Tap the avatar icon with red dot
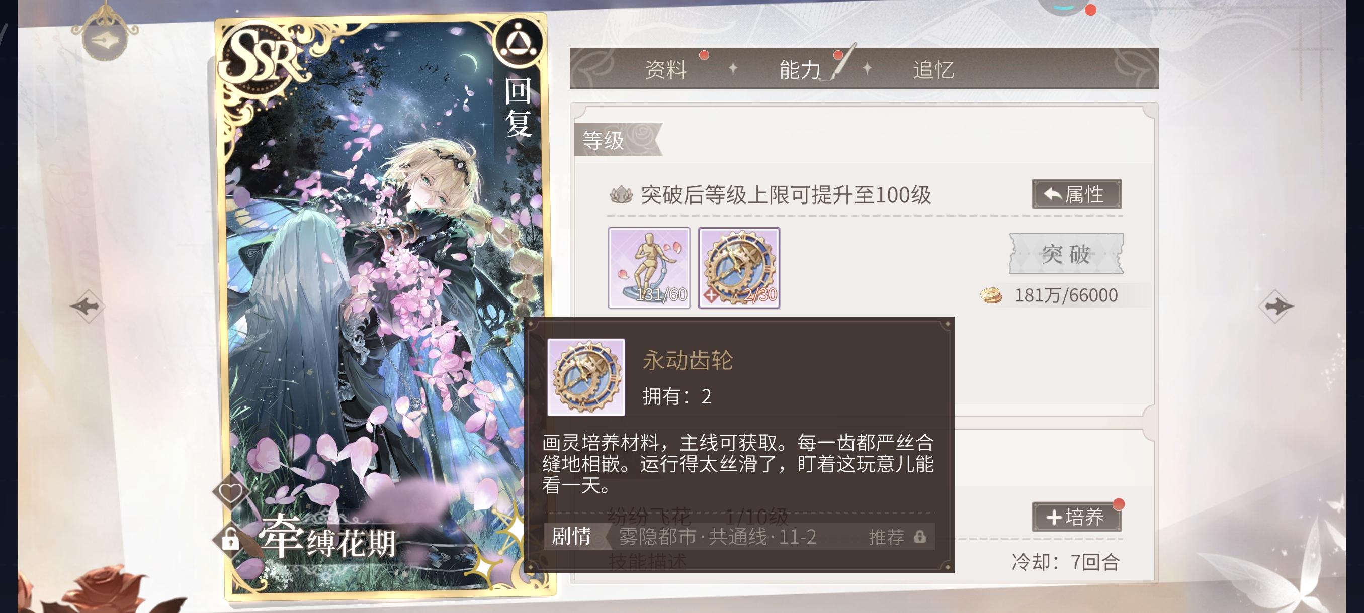1364x613 pixels. pyautogui.click(x=1064, y=7)
